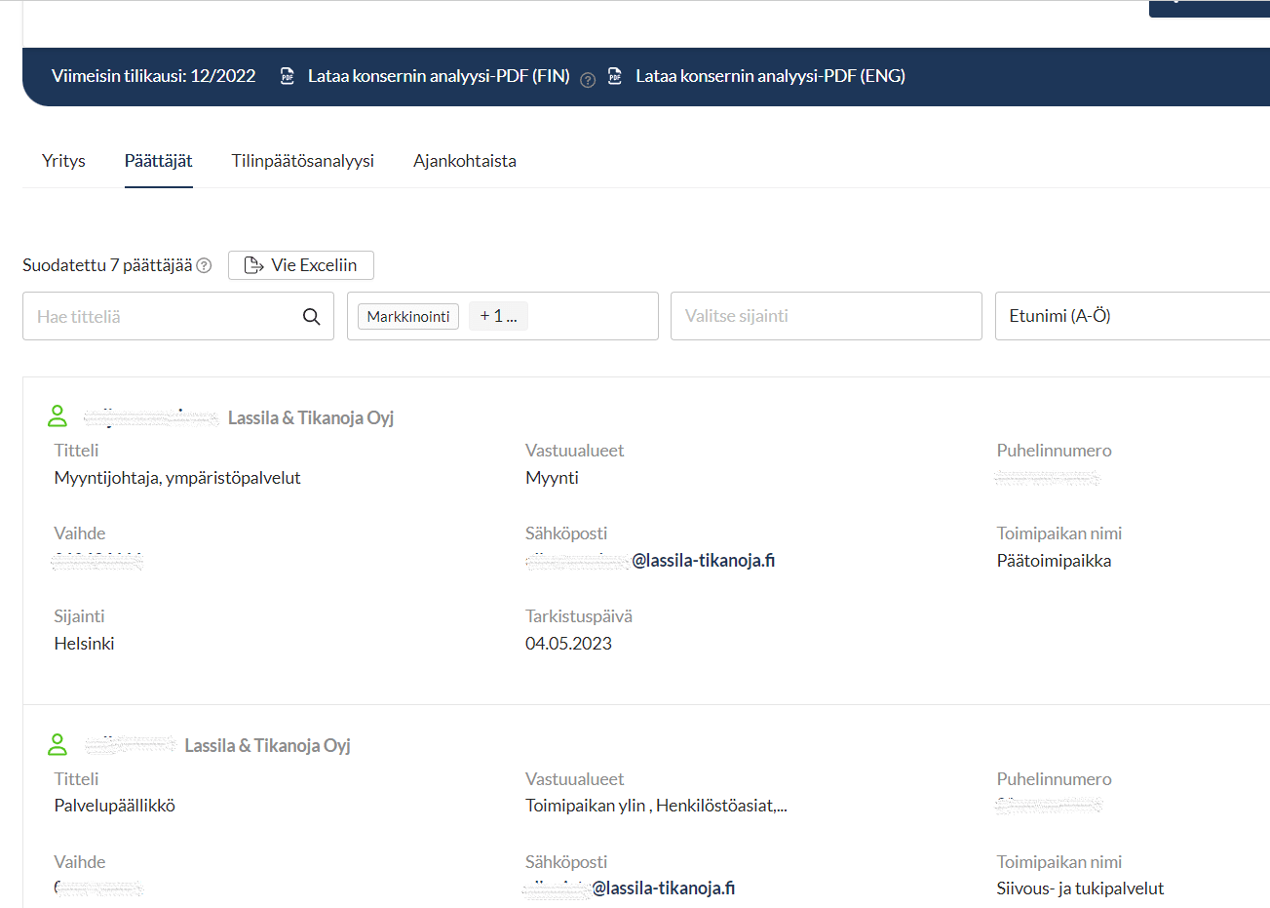Image resolution: width=1270 pixels, height=908 pixels.
Task: Click the Helsinki location value
Action: click(x=85, y=644)
